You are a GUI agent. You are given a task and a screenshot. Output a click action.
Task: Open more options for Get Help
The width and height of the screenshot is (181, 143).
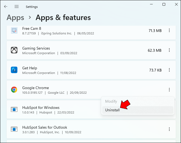(x=169, y=70)
